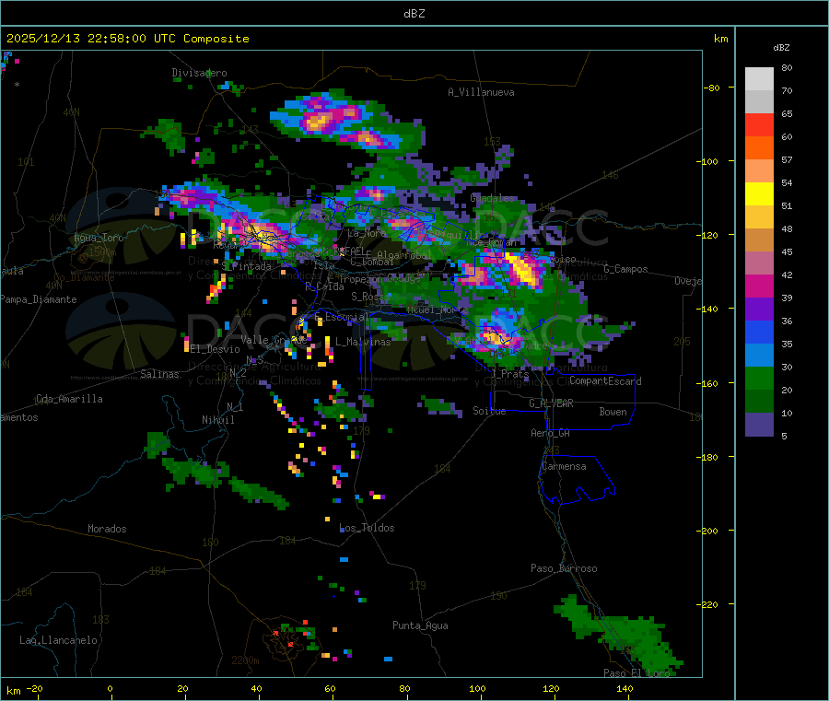Click the Soitue place label
829x701 pixels.
pyautogui.click(x=489, y=411)
